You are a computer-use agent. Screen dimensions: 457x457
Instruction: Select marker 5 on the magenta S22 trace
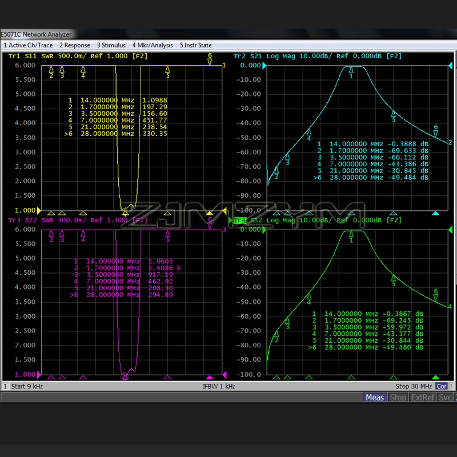167,236
